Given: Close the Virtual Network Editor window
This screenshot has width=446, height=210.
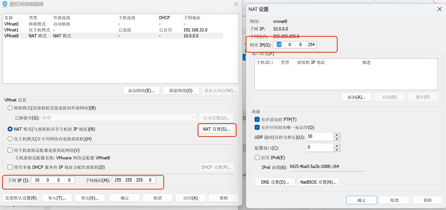Looking at the screenshot, I should (236, 4).
